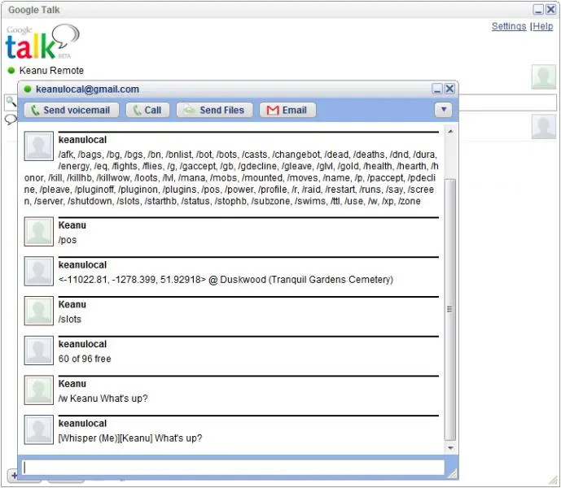The image size is (561, 488).
Task: Click the green status dot beside Keanu Remote
Action: 11,71
